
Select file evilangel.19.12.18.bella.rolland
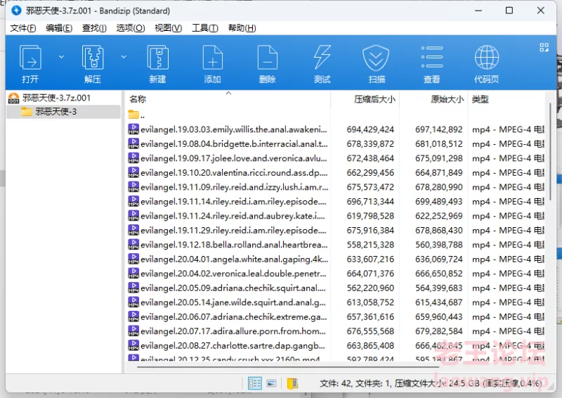(228, 245)
